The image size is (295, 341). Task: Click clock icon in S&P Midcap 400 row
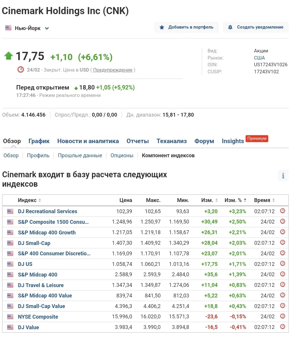pyautogui.click(x=283, y=274)
